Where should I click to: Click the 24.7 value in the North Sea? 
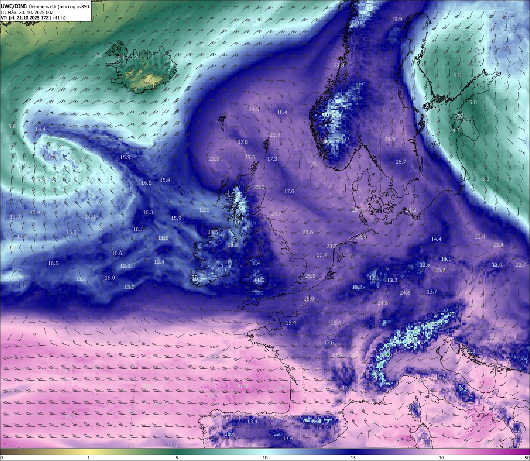(276, 214)
